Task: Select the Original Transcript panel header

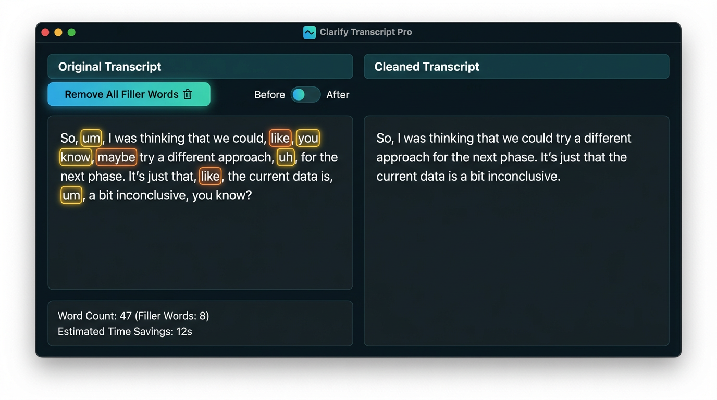Action: (200, 67)
